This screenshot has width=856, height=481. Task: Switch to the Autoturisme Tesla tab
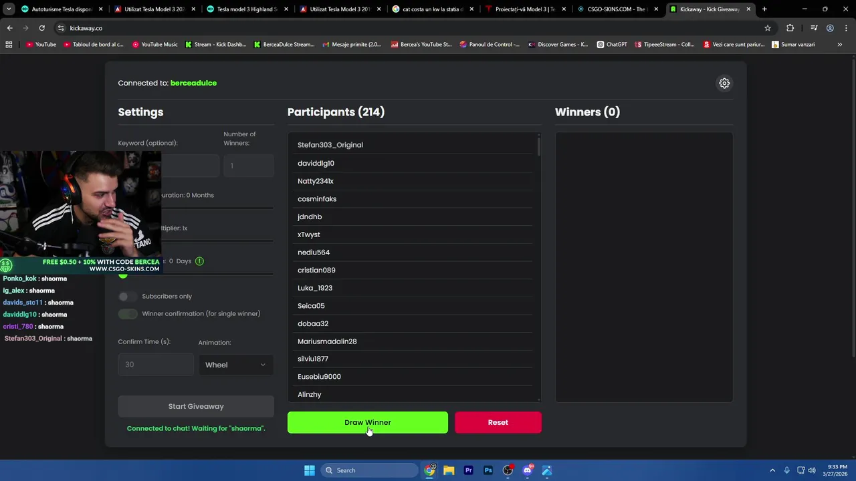[x=62, y=9]
